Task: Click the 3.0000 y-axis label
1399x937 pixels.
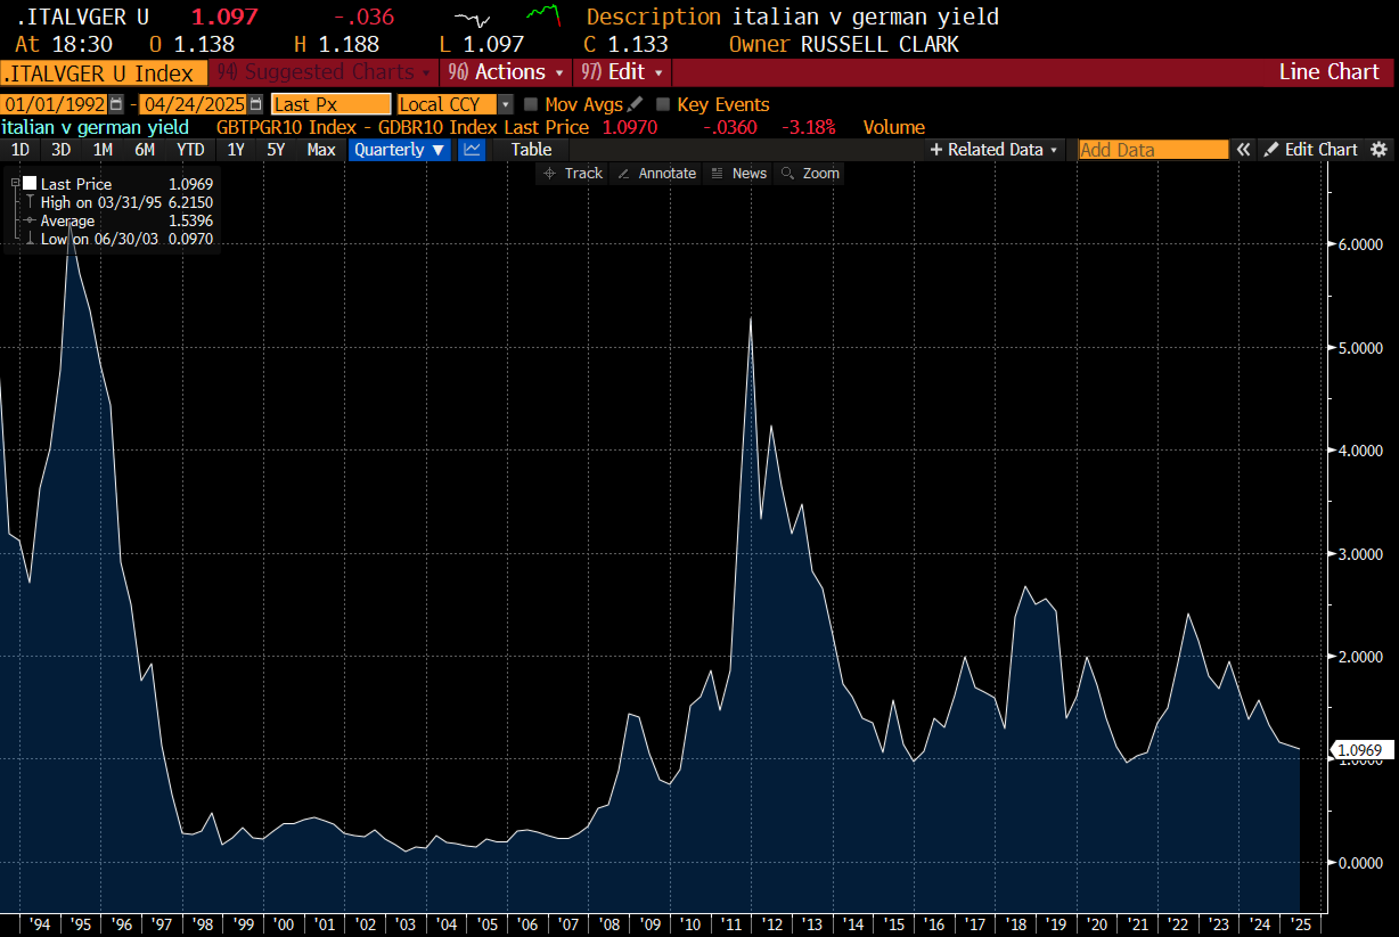Action: [1361, 555]
